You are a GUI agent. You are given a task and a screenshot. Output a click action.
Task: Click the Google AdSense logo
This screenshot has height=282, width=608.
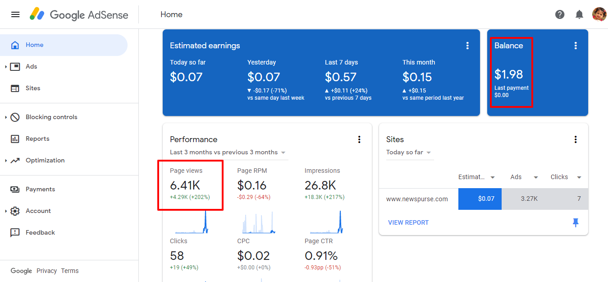(x=79, y=14)
